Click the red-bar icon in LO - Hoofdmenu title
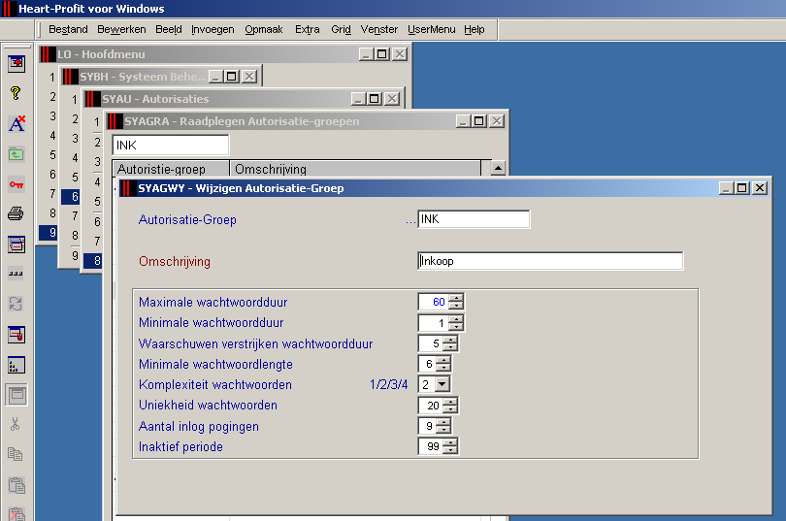 click(x=47, y=54)
